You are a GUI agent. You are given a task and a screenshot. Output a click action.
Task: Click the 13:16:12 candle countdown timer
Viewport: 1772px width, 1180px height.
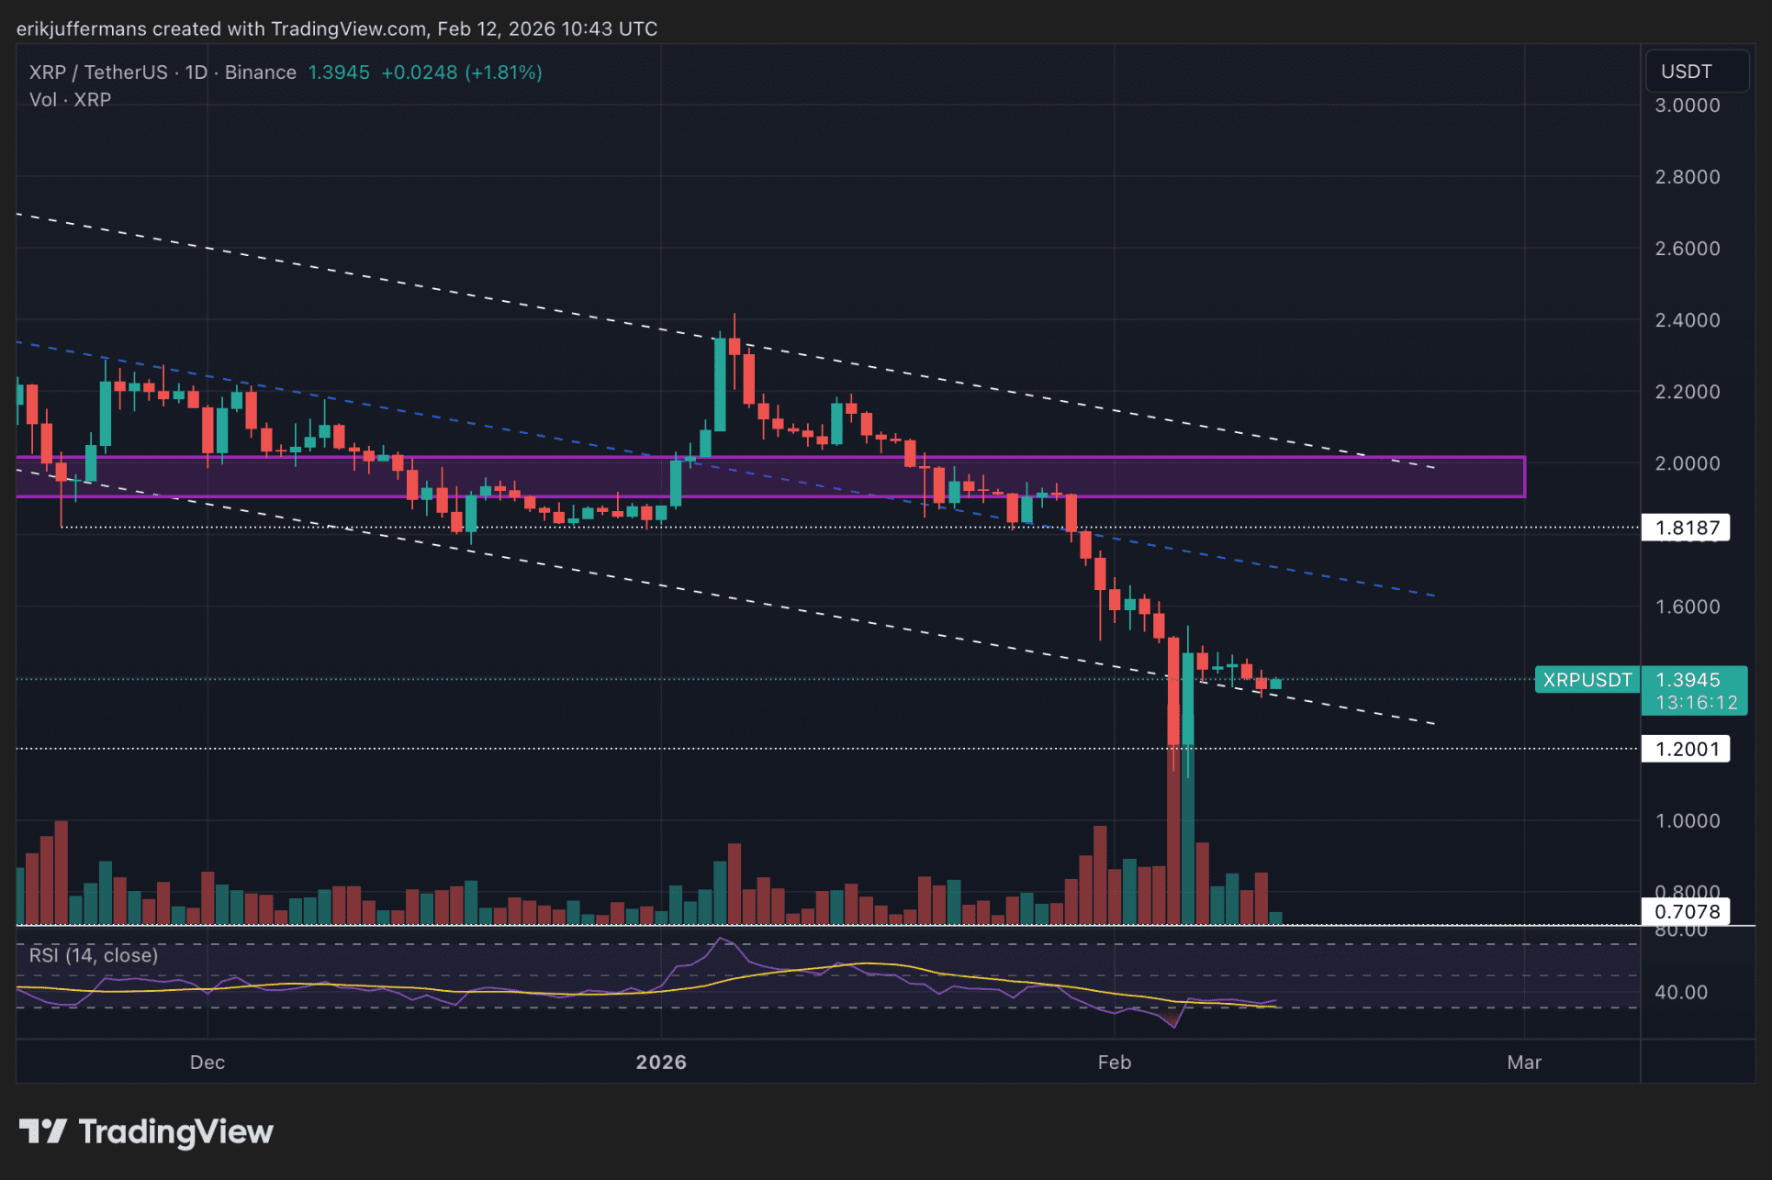[x=1696, y=703]
